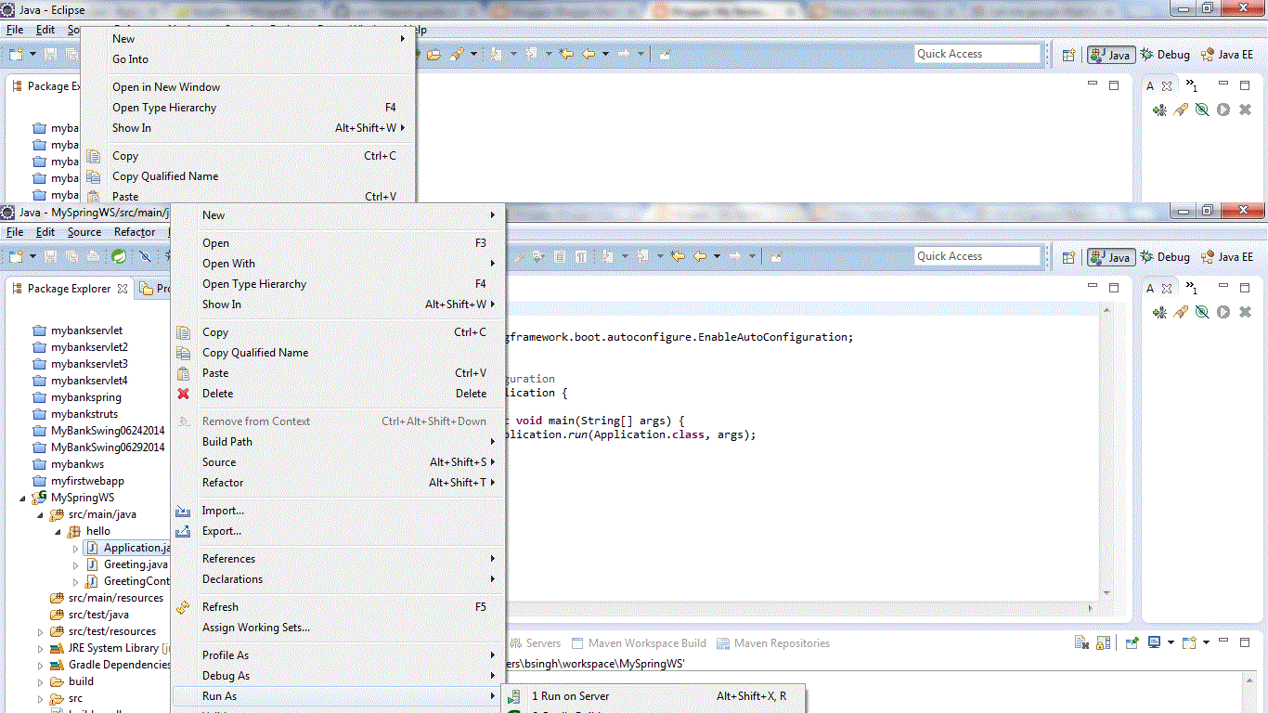The image size is (1268, 713).
Task: Select the Paste icon in the context menu
Action: point(182,372)
